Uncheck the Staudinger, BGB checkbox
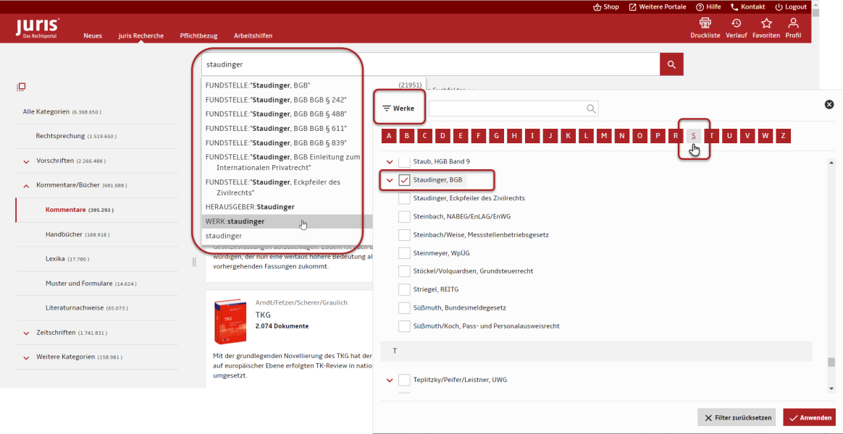843x434 pixels. pyautogui.click(x=405, y=180)
